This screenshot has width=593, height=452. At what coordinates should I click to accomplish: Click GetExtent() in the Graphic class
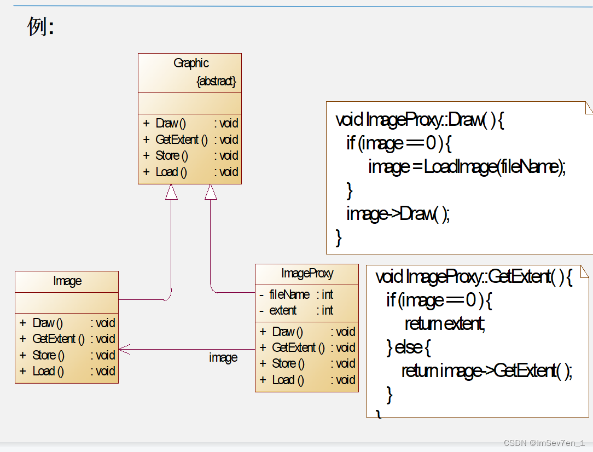click(x=182, y=140)
